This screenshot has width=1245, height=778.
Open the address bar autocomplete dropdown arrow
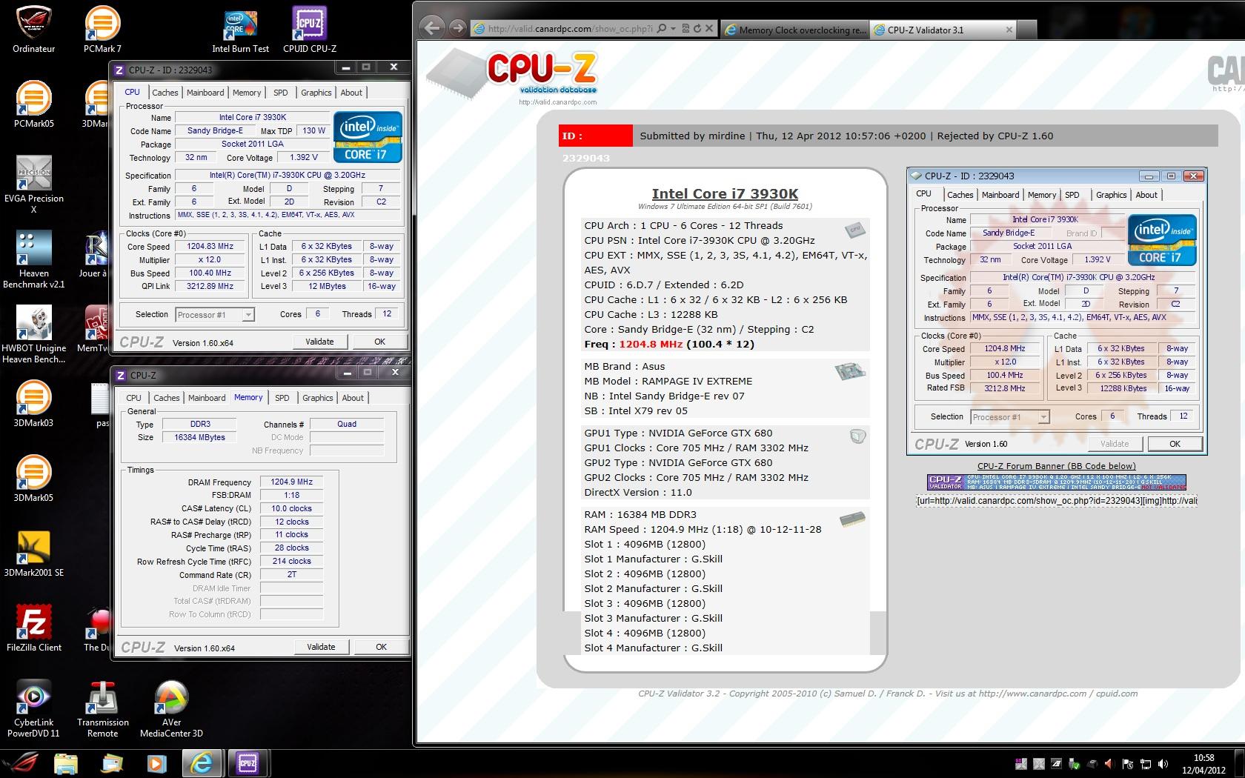(x=673, y=29)
